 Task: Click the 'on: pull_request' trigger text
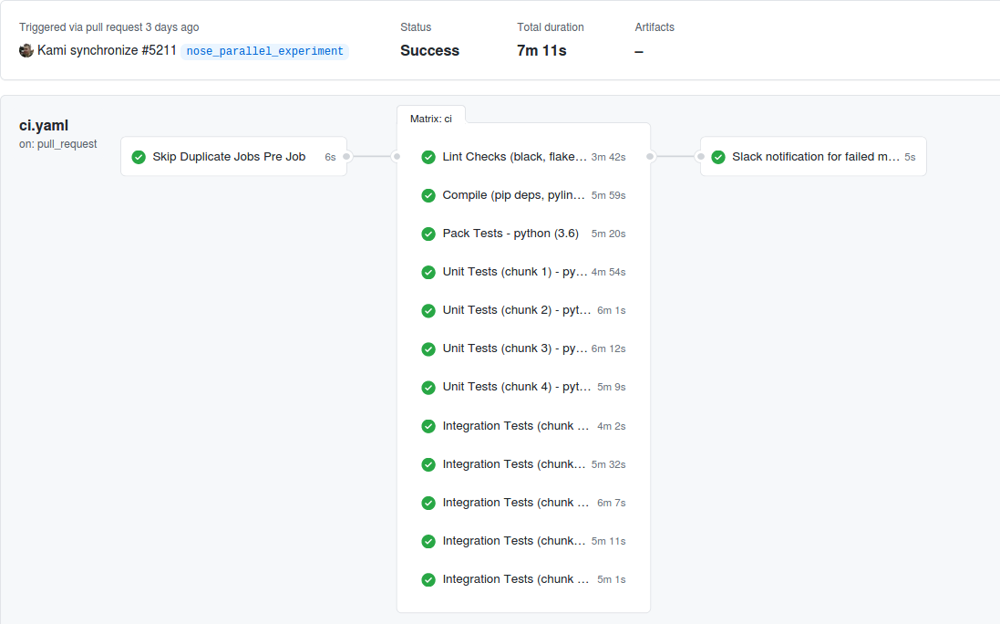pos(58,144)
